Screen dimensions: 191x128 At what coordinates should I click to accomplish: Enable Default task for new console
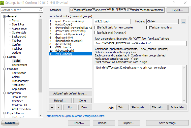96,27
